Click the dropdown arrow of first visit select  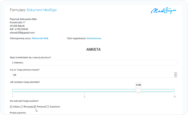coord(176,75)
